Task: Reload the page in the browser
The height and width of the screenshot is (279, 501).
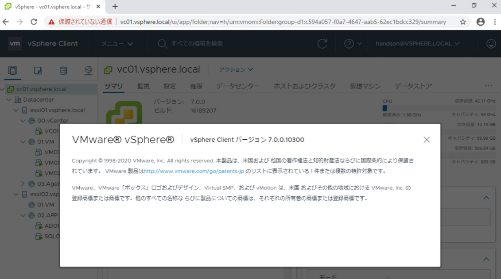Action: (34, 22)
